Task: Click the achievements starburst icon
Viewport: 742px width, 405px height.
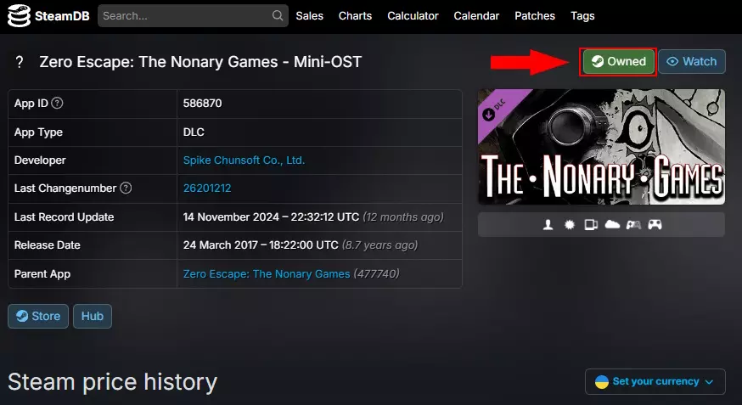Action: point(569,225)
